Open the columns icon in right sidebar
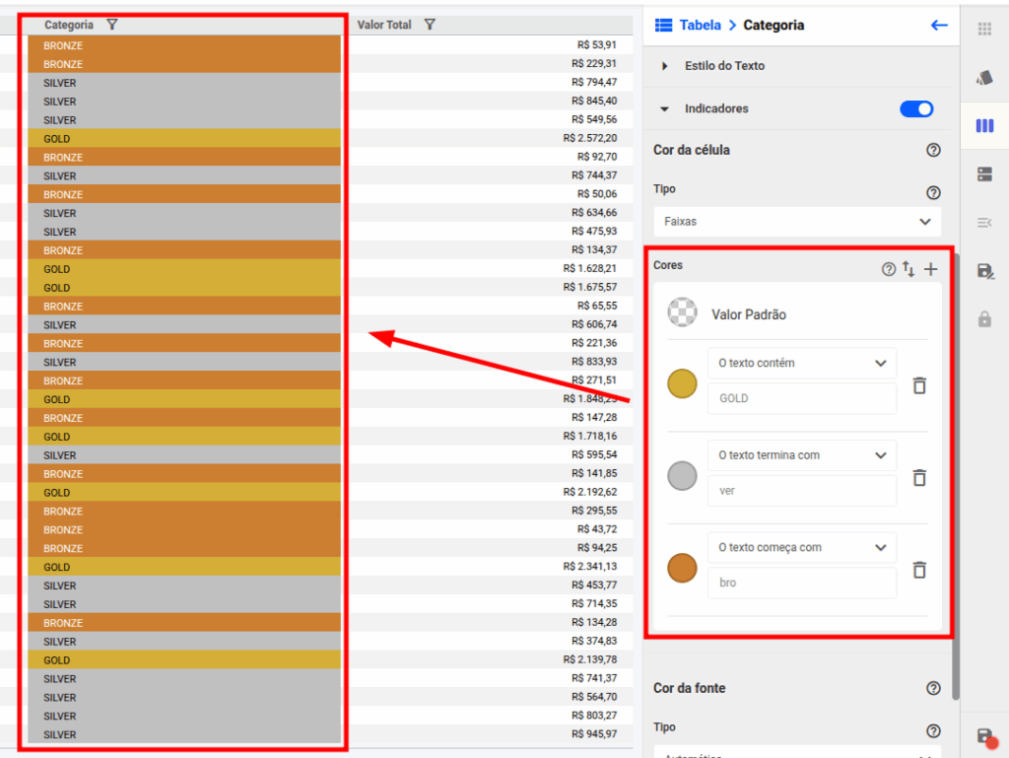 tap(984, 126)
